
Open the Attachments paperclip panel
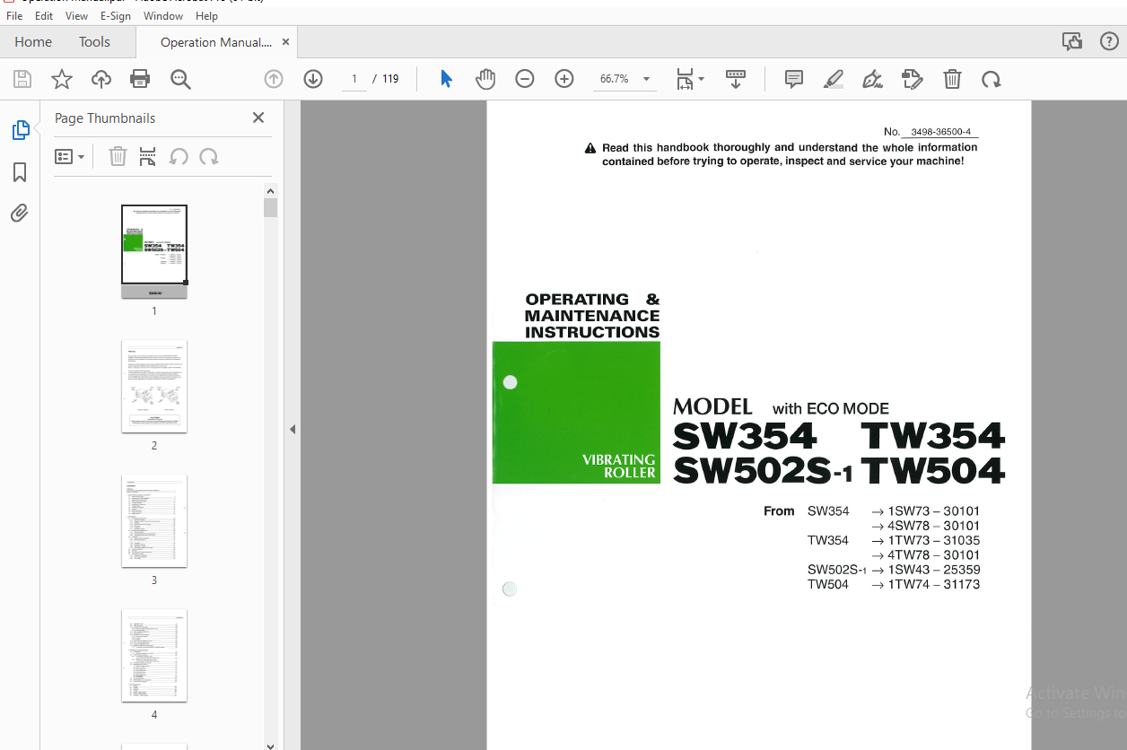tap(20, 213)
